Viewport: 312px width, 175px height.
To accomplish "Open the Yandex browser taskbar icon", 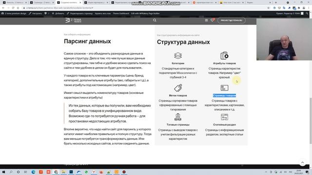I will pos(94,172).
